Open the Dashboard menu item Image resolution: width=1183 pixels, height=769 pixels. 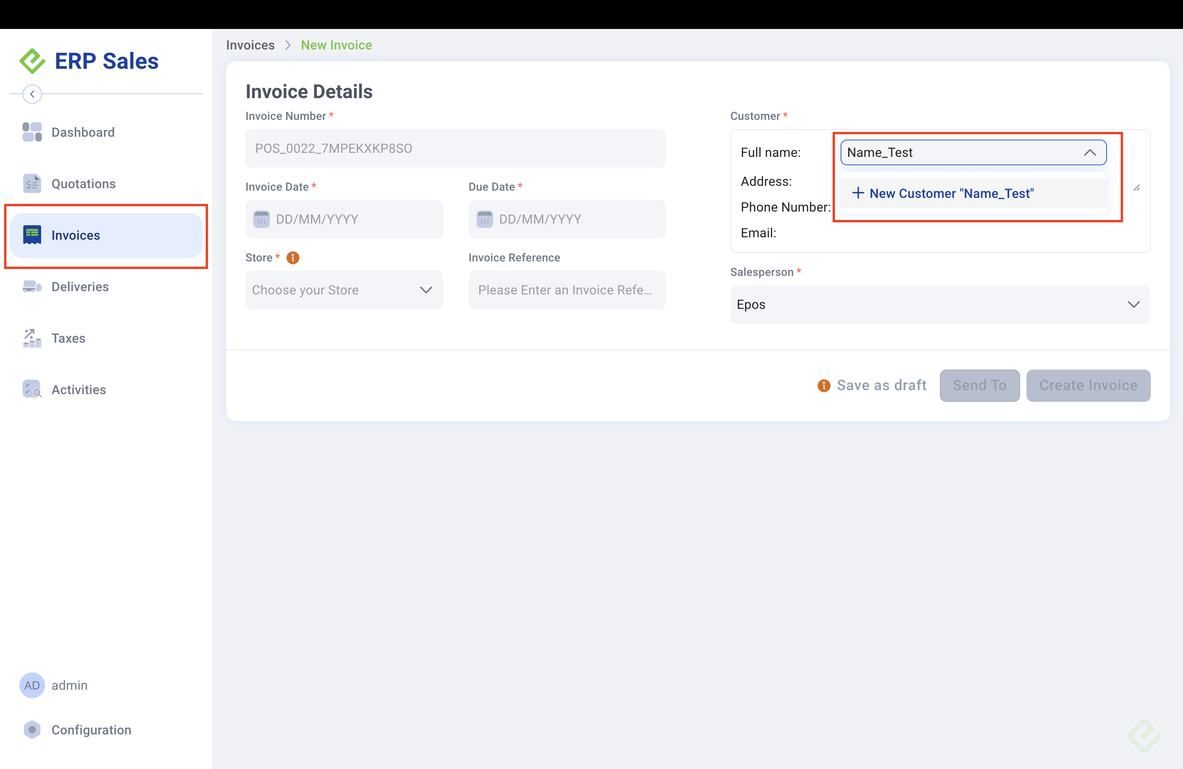[x=106, y=132]
